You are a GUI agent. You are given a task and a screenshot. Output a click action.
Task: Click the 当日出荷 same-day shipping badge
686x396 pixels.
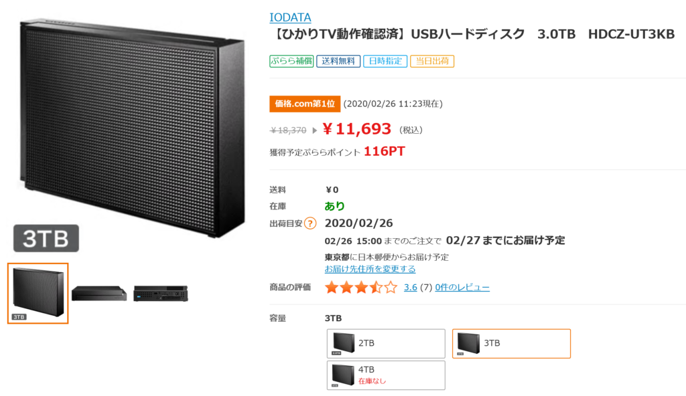click(431, 61)
